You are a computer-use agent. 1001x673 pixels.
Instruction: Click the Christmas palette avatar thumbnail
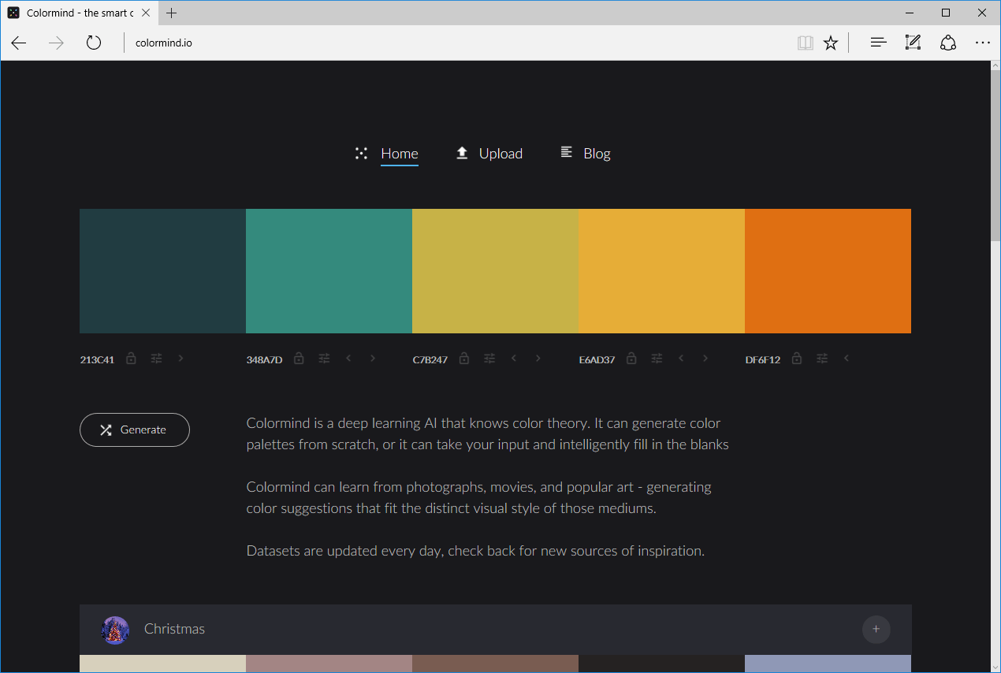(x=115, y=630)
